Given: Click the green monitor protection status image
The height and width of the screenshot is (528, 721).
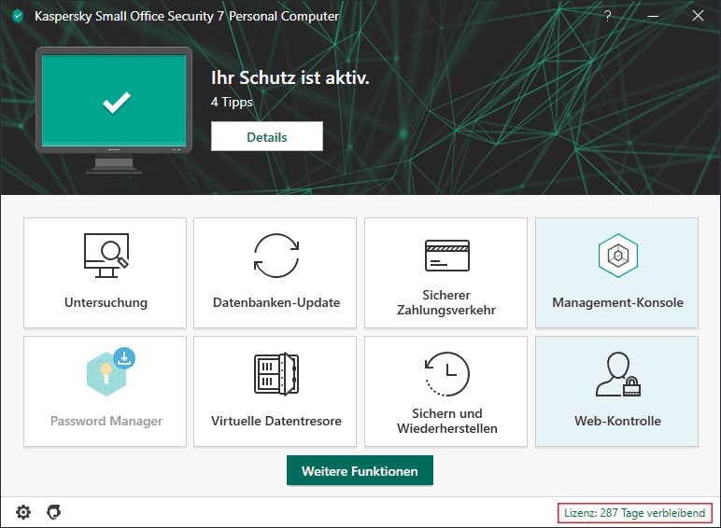Looking at the screenshot, I should [117, 102].
